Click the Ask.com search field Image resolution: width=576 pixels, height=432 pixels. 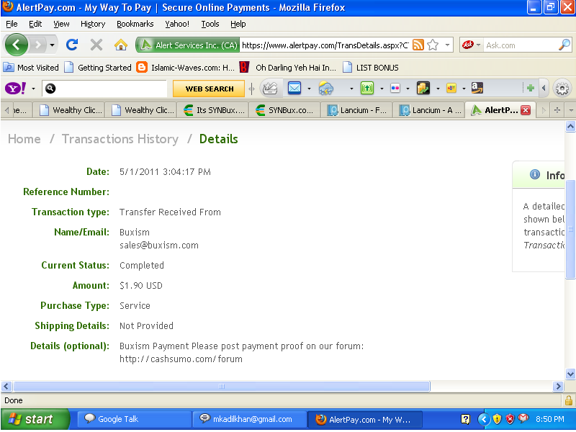pos(521,45)
